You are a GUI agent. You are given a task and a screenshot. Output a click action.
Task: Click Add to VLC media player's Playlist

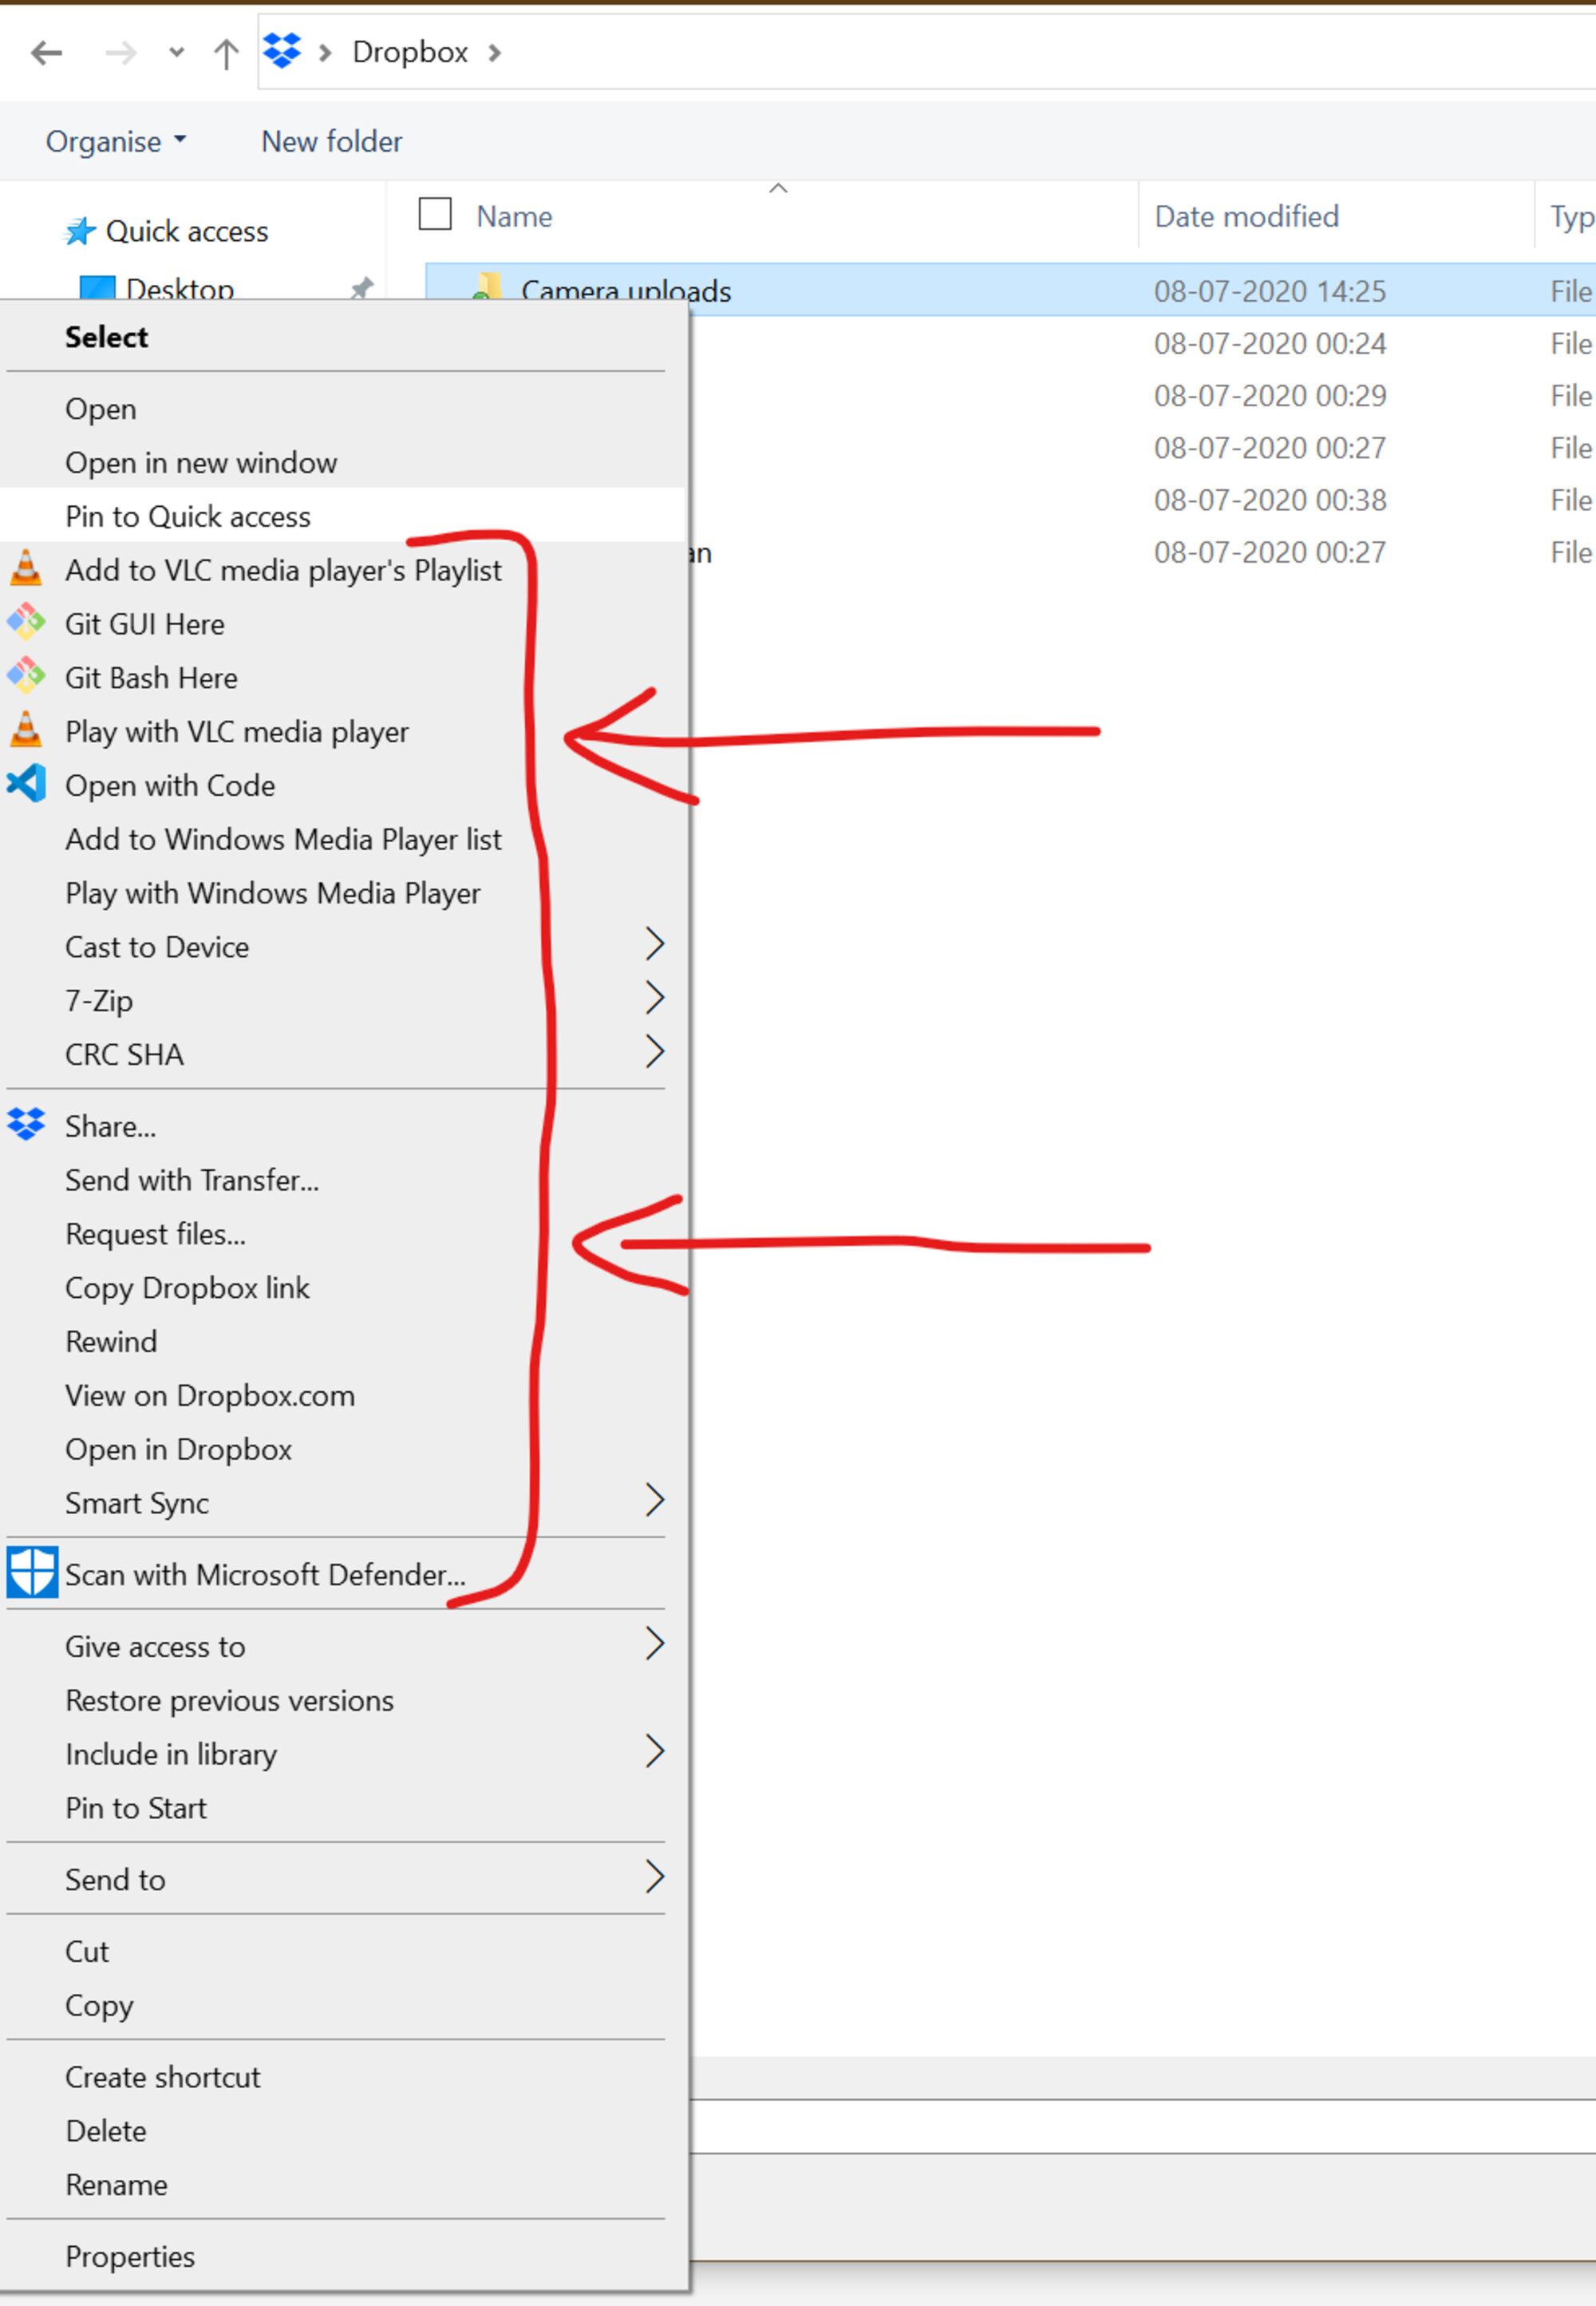tap(342, 570)
